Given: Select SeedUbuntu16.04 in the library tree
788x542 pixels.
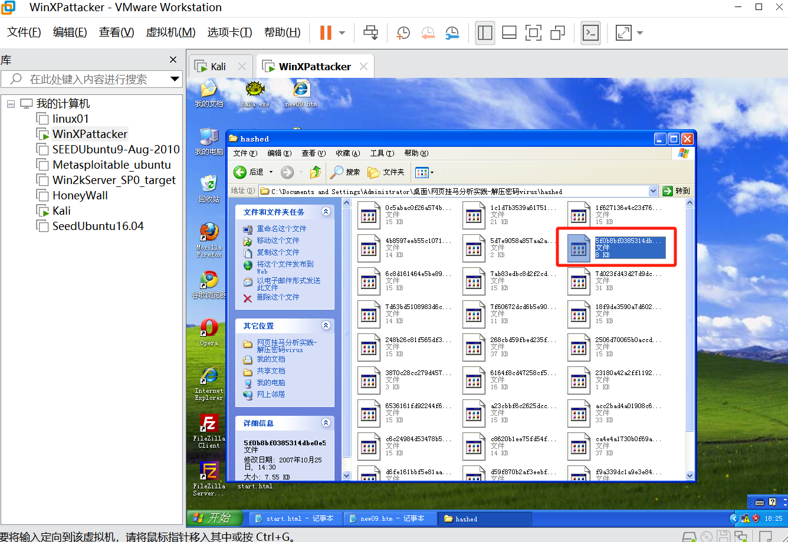Looking at the screenshot, I should (x=98, y=226).
